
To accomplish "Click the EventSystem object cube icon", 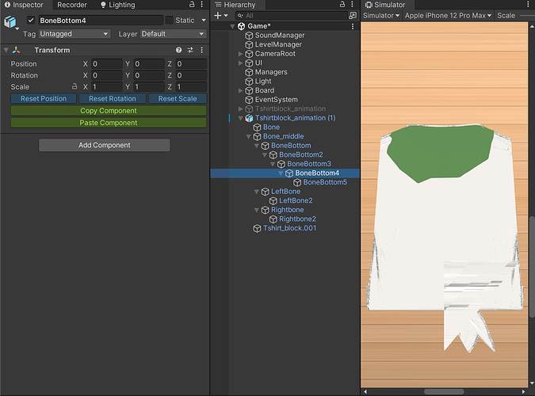I will pos(249,100).
